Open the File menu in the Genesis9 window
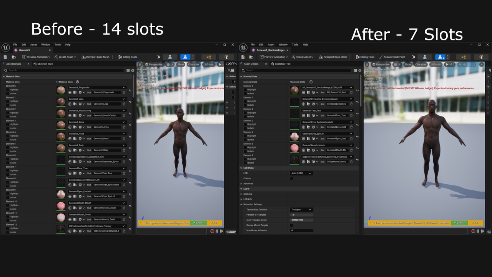Screen dimensions: 492x277 click(x=15, y=45)
